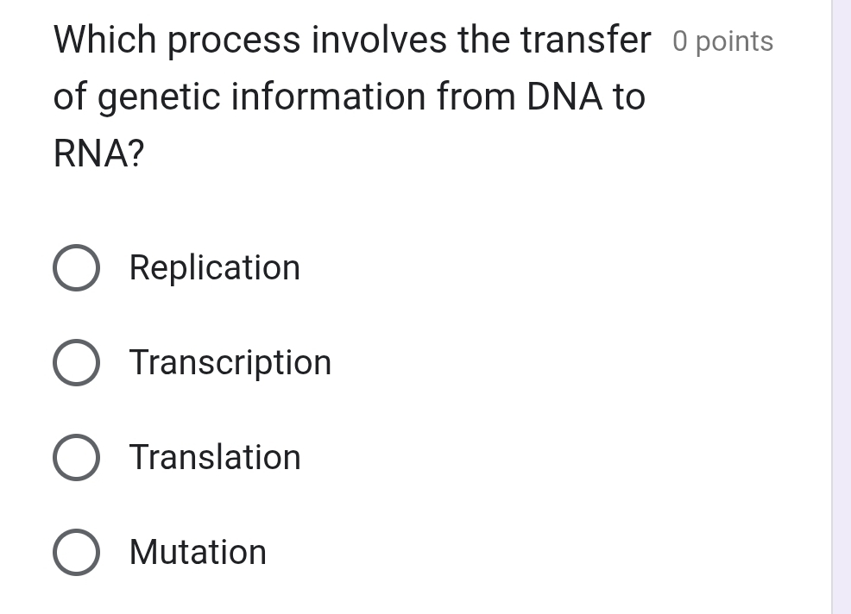Click the radio circle beside Translation
Viewport: 851px width, 614px height.
[76, 457]
